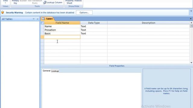This screenshot has height=108, width=193.
Task: Select the Name field cell
Action: [x=62, y=26]
